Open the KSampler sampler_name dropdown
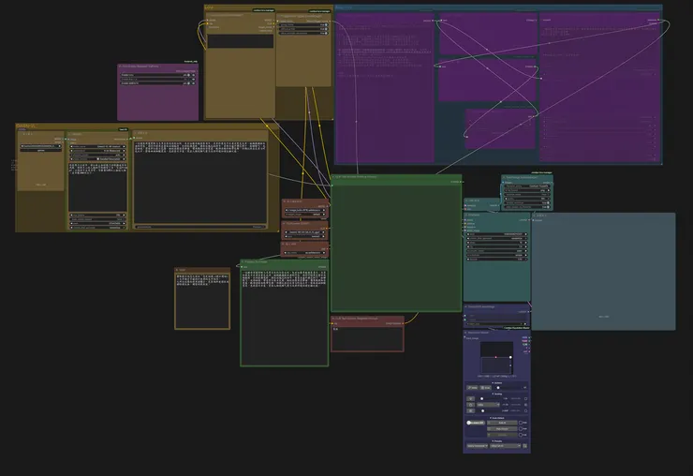The height and width of the screenshot is (476, 693). pos(496,251)
